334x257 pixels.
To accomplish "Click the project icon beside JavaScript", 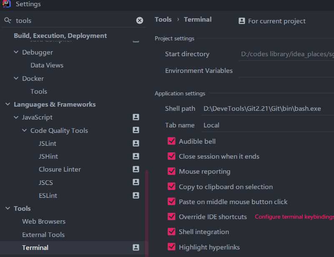I will (136, 117).
